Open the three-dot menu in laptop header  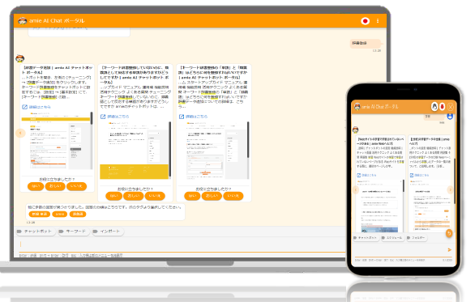pyautogui.click(x=378, y=21)
